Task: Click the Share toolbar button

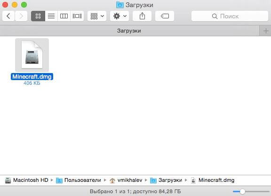Action: click(142, 16)
